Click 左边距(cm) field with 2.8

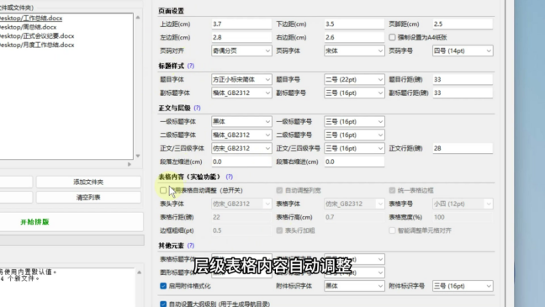241,37
